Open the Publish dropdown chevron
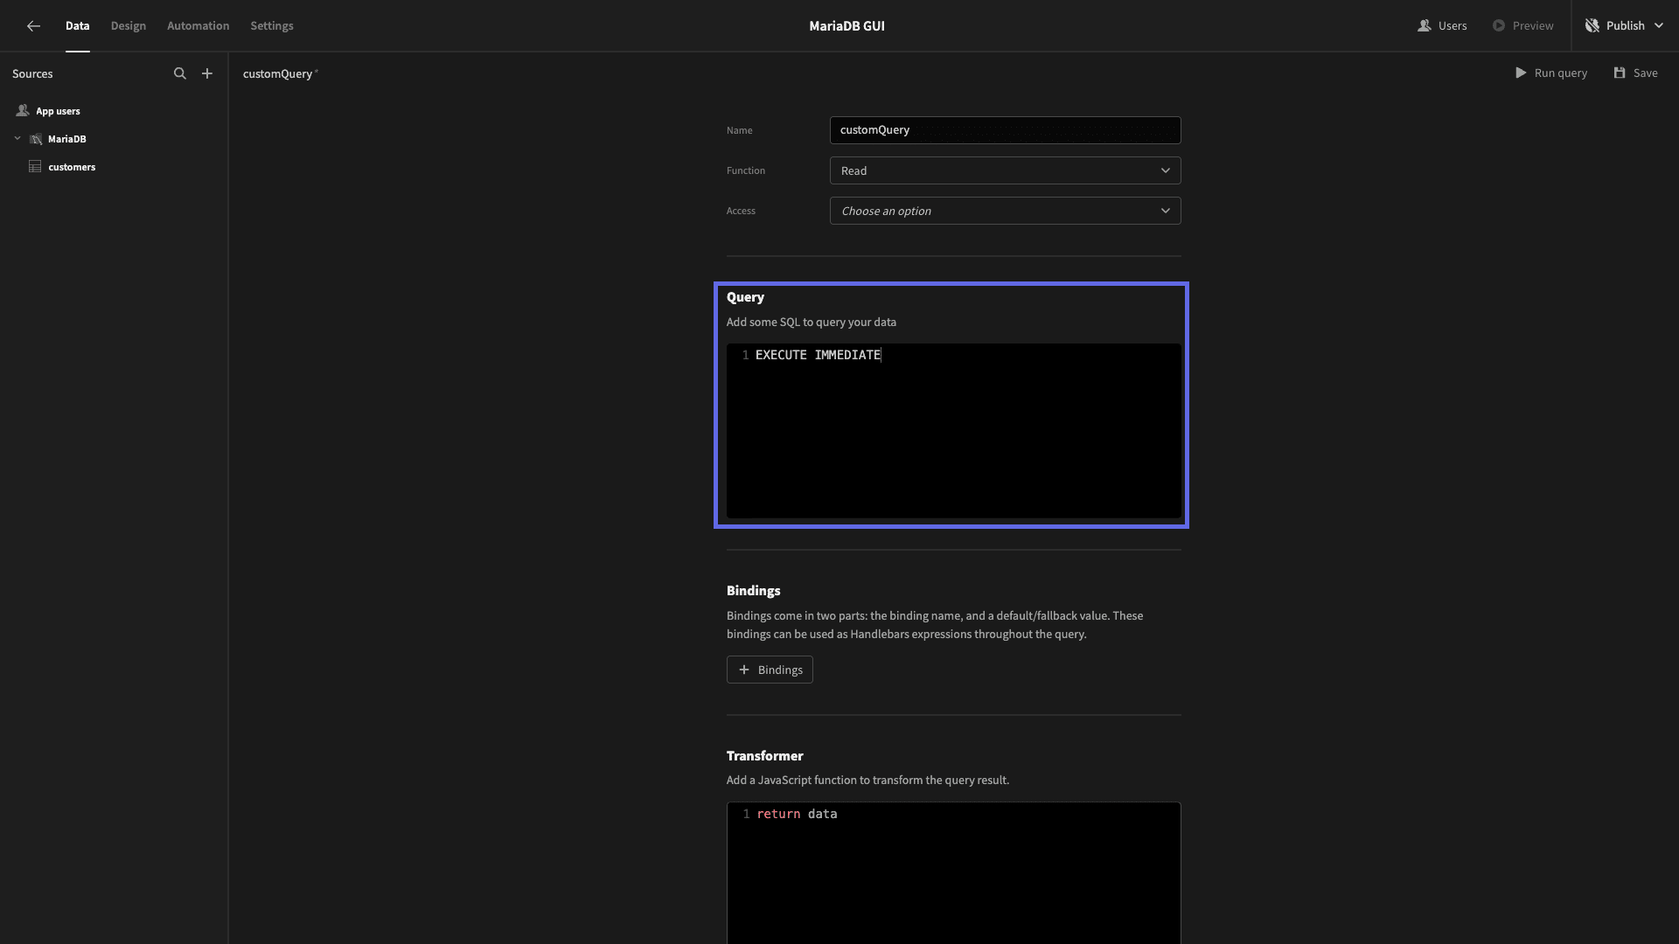 (1659, 26)
